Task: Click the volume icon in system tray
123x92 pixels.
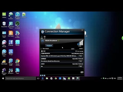Action: point(110,78)
